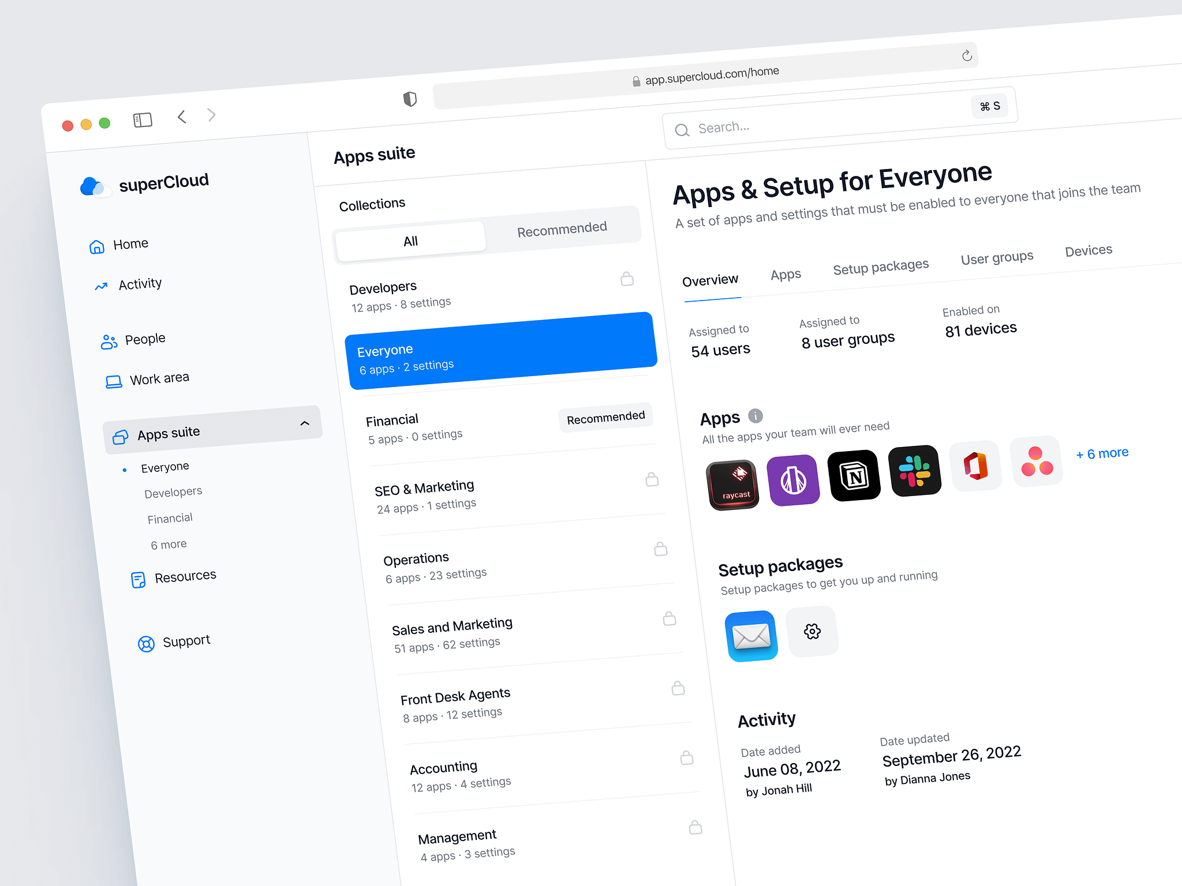Focus the Search field
Screen dimensions: 1182x886
[x=840, y=119]
